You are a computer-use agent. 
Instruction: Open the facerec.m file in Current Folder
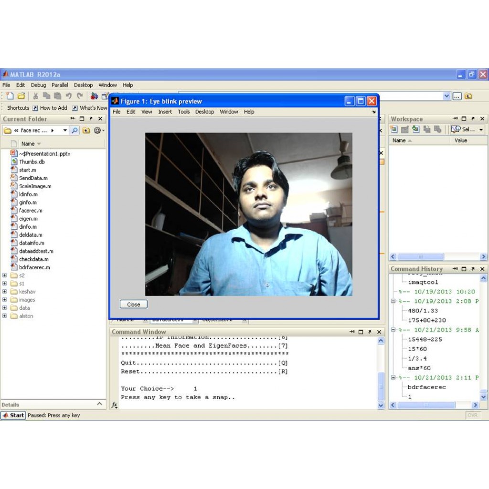(x=30, y=210)
